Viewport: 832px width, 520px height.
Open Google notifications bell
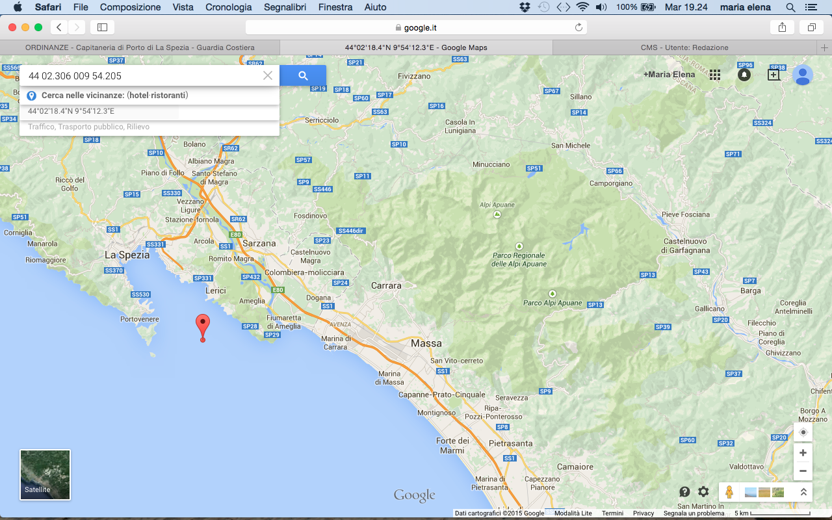pyautogui.click(x=744, y=75)
